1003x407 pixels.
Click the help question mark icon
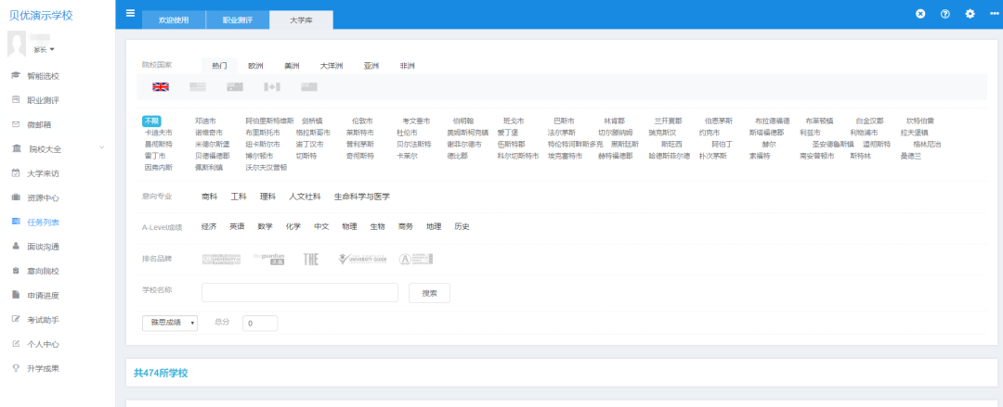coord(945,14)
